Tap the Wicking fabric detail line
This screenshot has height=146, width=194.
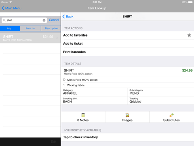coord(127,85)
